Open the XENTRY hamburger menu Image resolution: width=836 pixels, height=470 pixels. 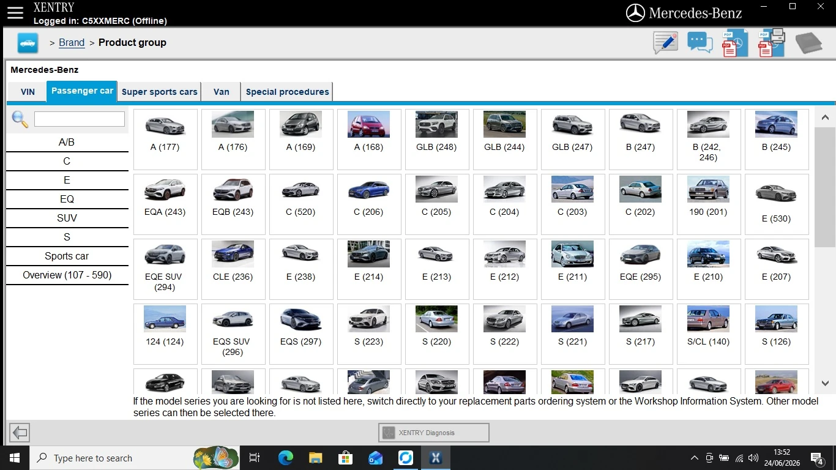[15, 13]
